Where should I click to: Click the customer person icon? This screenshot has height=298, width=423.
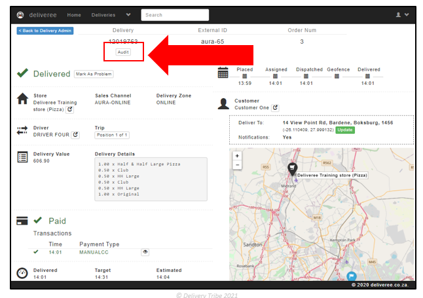tap(223, 104)
